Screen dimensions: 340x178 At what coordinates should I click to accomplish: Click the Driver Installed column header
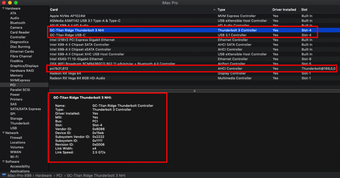click(284, 10)
